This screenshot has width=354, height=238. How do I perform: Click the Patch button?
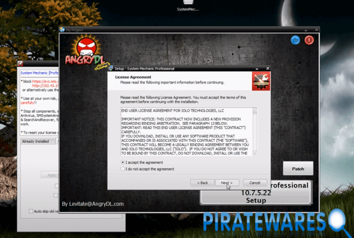click(298, 168)
